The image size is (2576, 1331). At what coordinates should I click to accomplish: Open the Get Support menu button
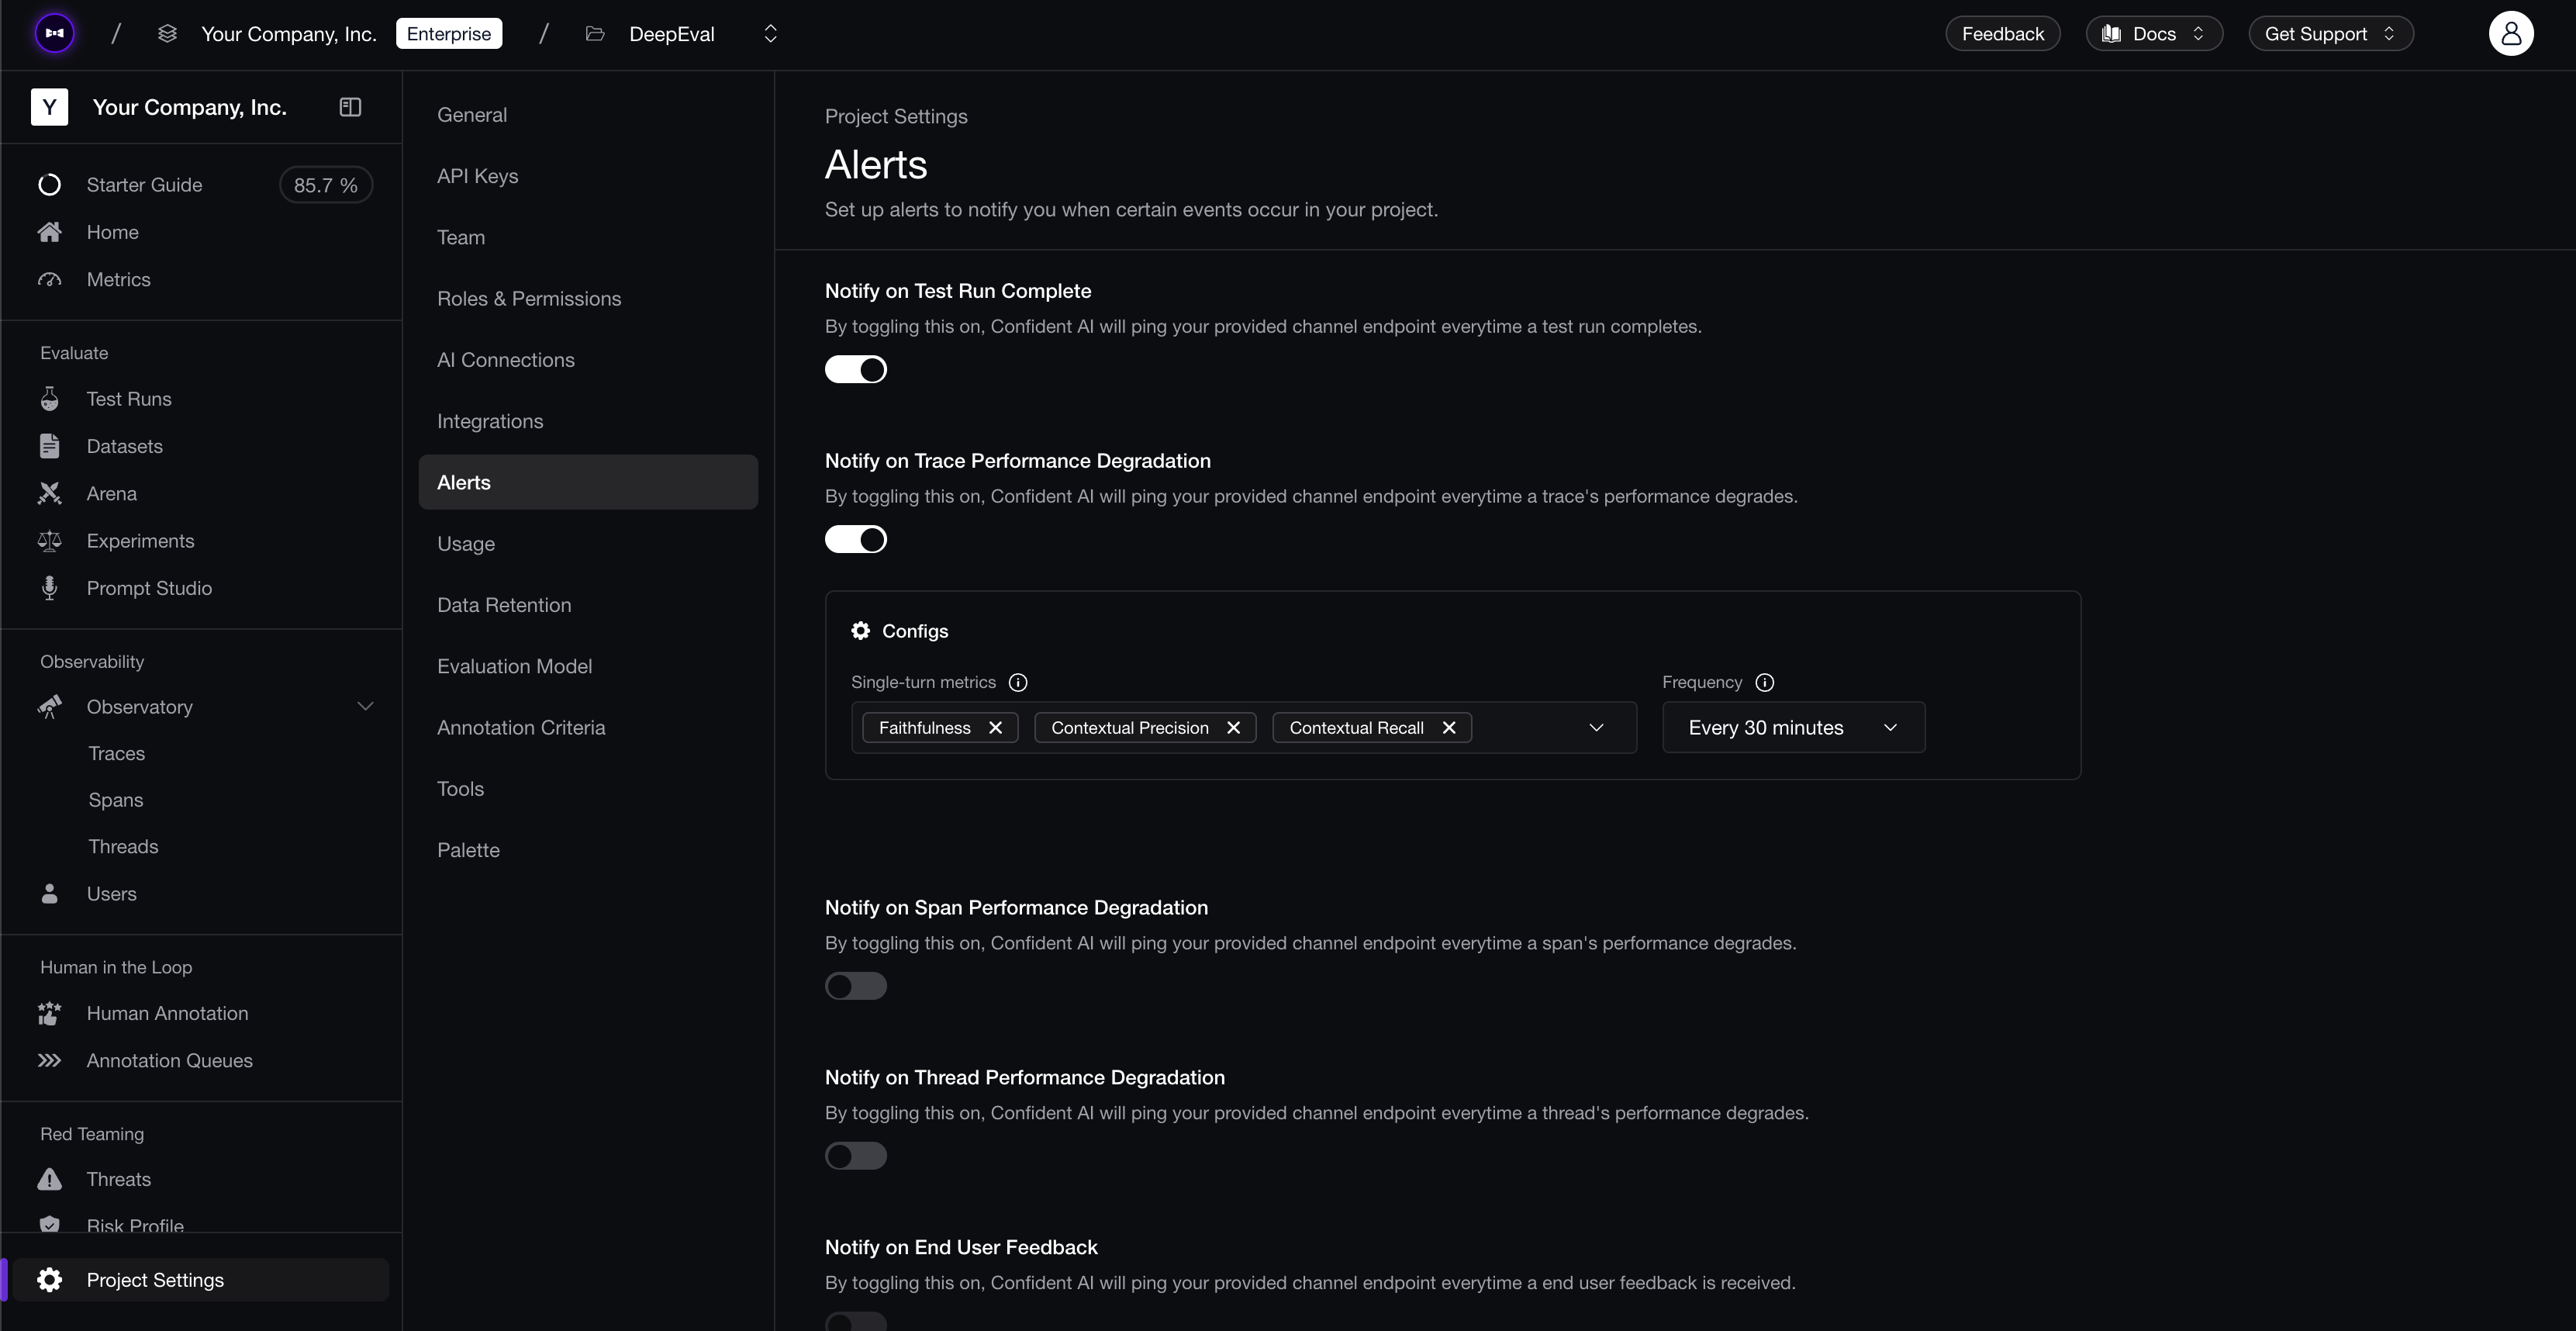[2330, 34]
